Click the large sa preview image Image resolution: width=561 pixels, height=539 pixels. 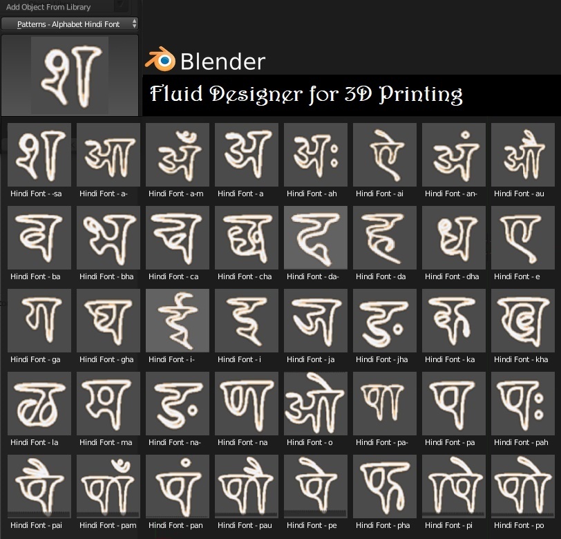(70, 75)
